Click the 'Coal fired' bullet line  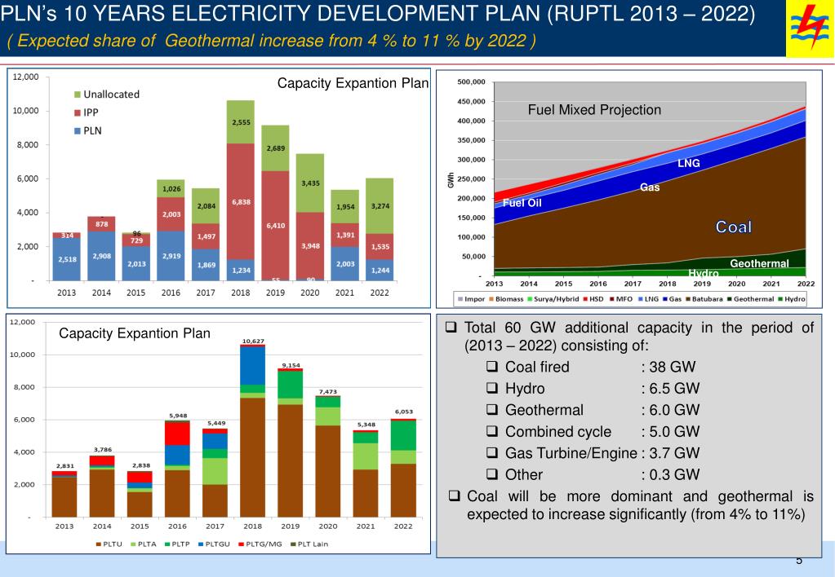(591, 367)
